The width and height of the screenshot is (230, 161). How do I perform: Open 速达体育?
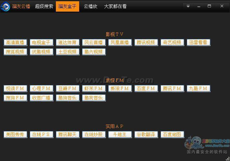point(68,43)
